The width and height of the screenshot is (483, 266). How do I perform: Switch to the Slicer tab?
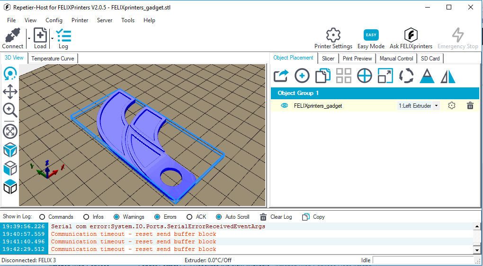point(328,59)
